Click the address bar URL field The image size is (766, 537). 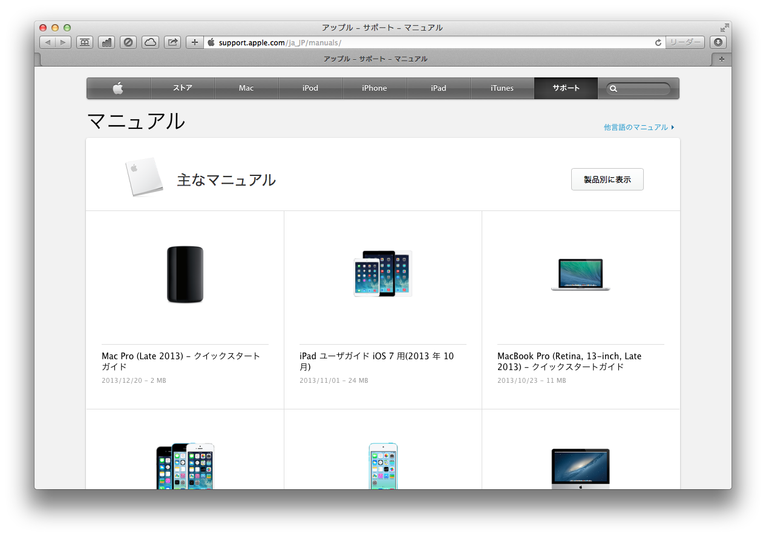(x=434, y=42)
